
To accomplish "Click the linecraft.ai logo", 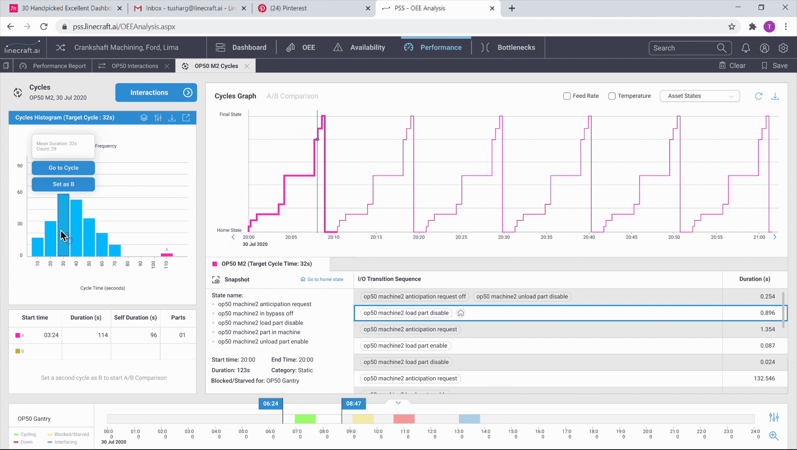I will (x=22, y=47).
